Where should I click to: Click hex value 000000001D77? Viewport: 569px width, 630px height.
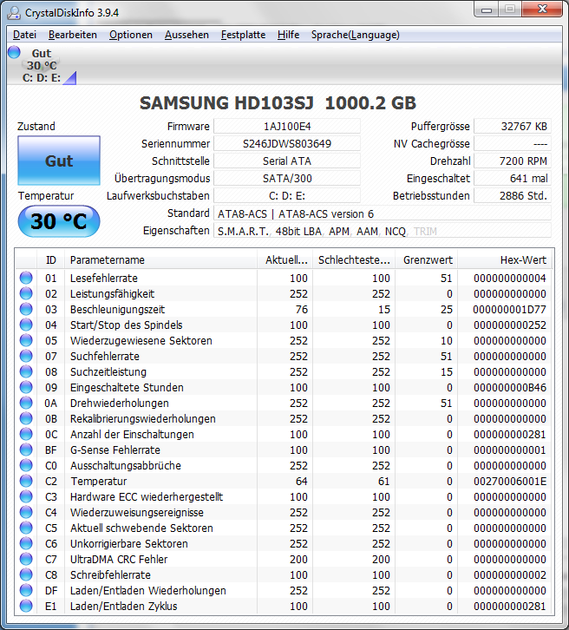(509, 310)
